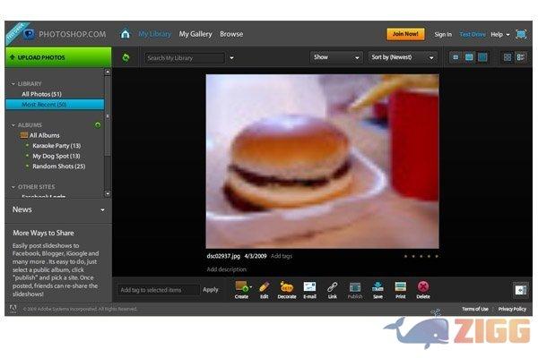Select the largest thumbnail size button
538x358 pixels.
coord(482,57)
